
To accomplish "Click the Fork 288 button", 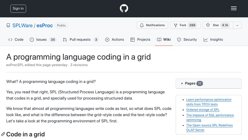I will coord(185,25).
